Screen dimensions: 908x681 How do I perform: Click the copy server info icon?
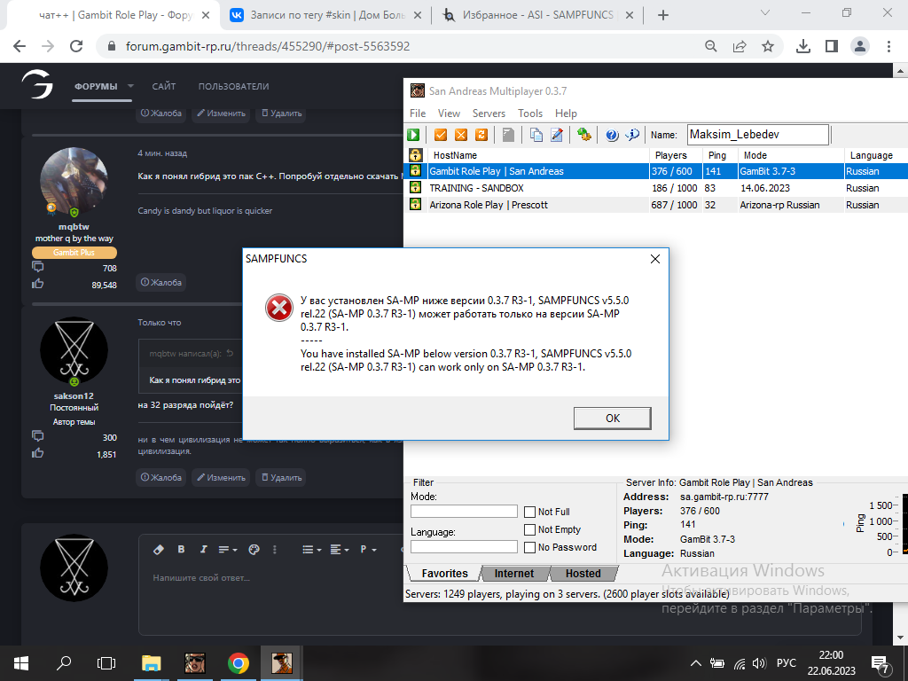(x=536, y=135)
